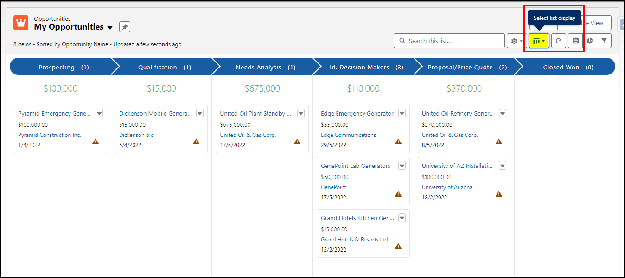Open actions dropdown on United Oil Plant Standby card
Viewport: 625px width, 278px height.
click(301, 113)
